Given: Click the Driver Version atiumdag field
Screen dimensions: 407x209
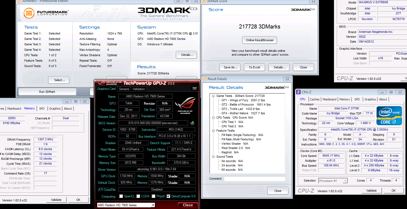Looking at the screenshot, I should click(157, 169).
